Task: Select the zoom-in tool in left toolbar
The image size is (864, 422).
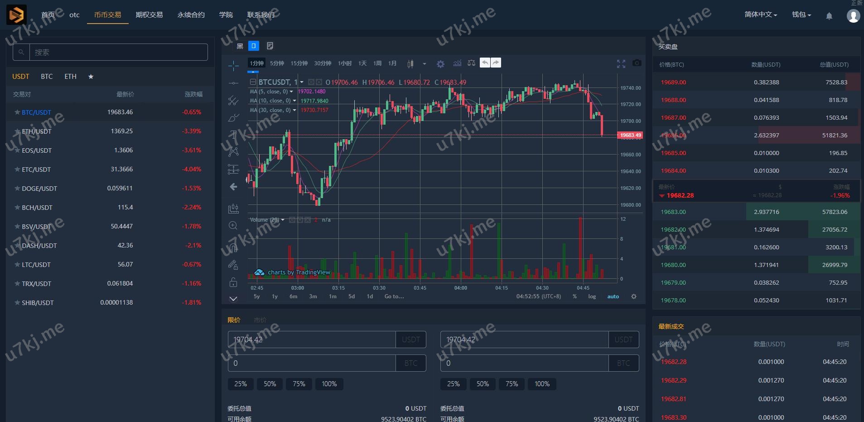Action: click(x=233, y=226)
